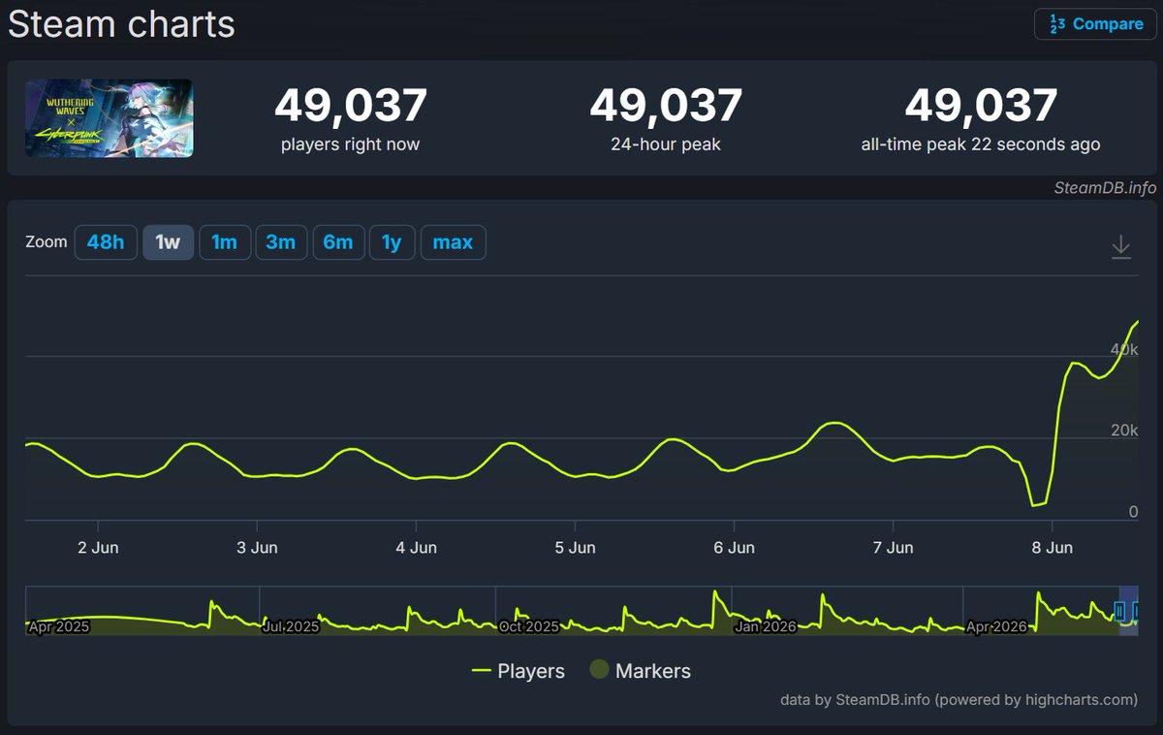Screen dimensions: 1163x735
Task: Click the '4 Jun' axis label
Action: pyautogui.click(x=416, y=548)
